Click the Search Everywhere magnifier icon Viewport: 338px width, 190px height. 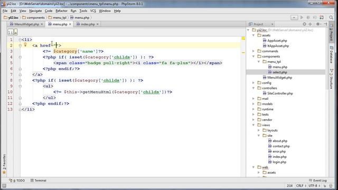tap(331, 17)
